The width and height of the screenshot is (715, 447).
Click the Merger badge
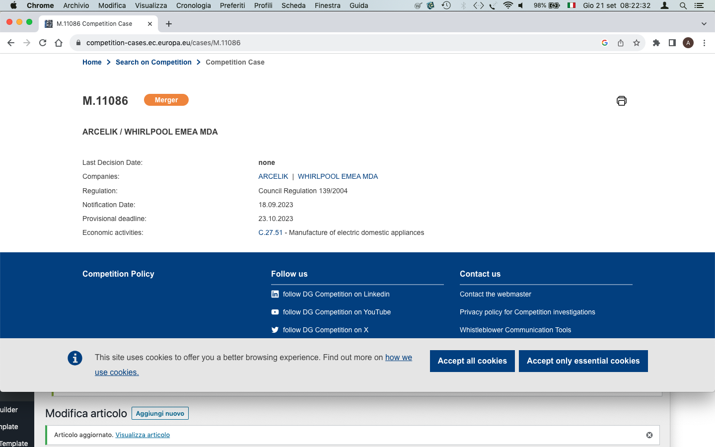(166, 100)
